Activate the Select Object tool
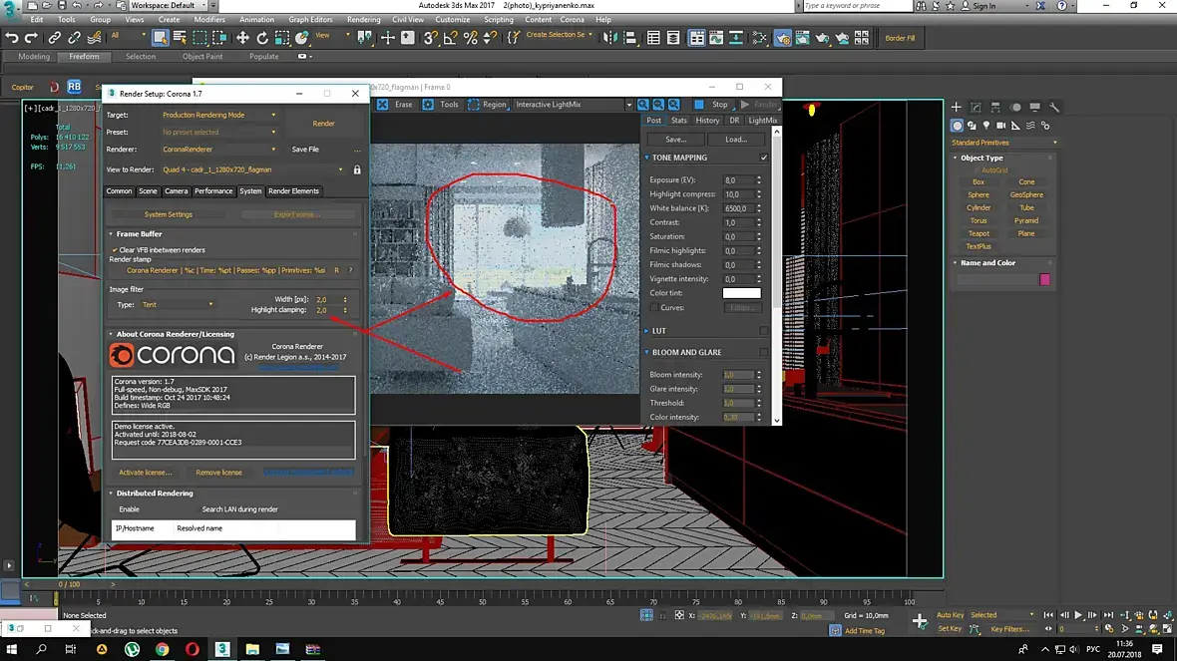This screenshot has width=1177, height=661. point(160,38)
